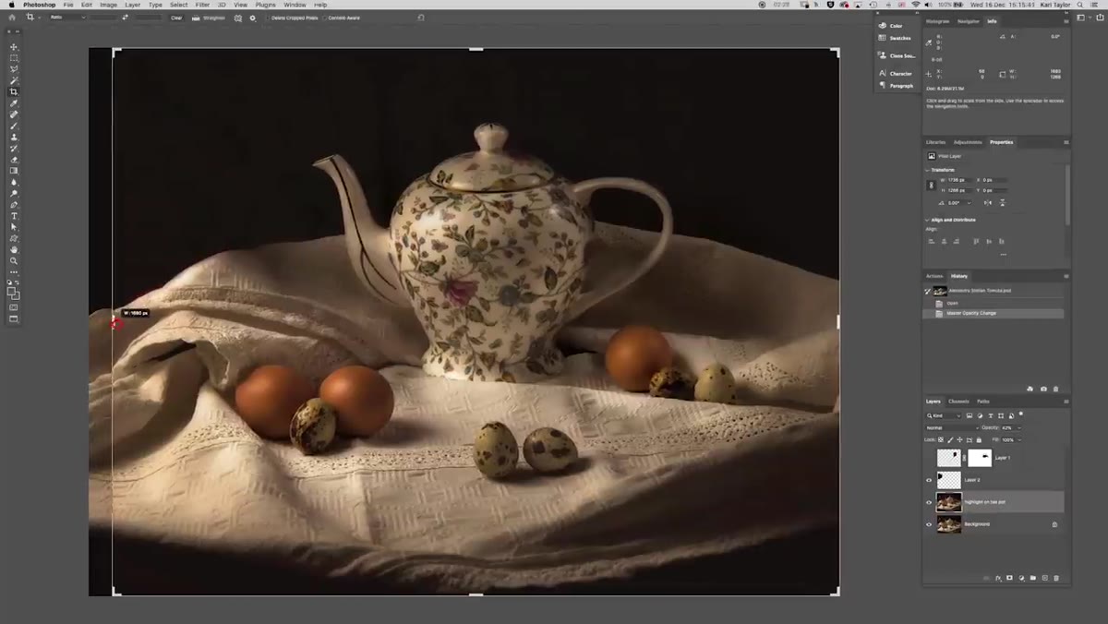
Task: Open the Opacity dropdown in Layers
Action: tap(1018, 427)
